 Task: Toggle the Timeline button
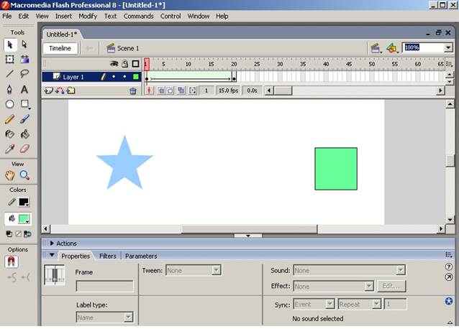pos(60,48)
